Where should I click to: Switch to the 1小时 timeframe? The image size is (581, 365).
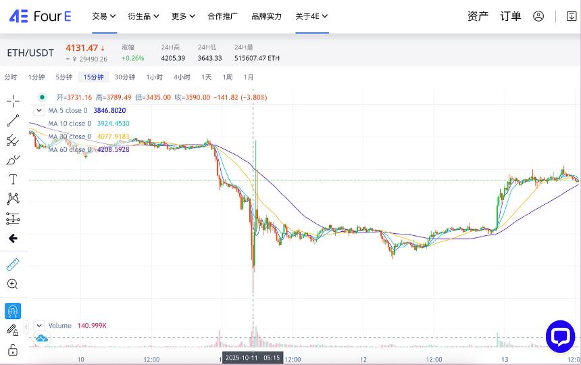pyautogui.click(x=154, y=77)
